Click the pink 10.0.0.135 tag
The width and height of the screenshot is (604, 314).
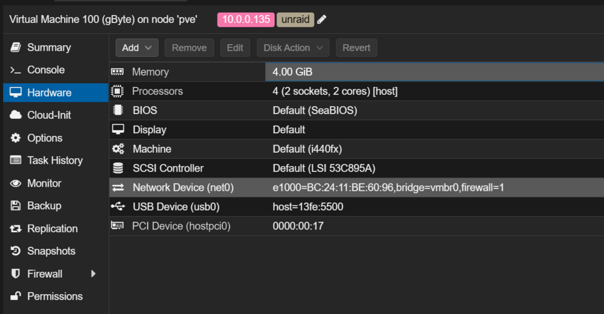246,20
